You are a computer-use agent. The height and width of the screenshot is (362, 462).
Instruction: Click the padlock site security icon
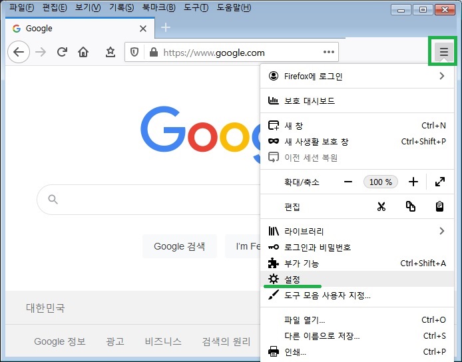pos(154,53)
